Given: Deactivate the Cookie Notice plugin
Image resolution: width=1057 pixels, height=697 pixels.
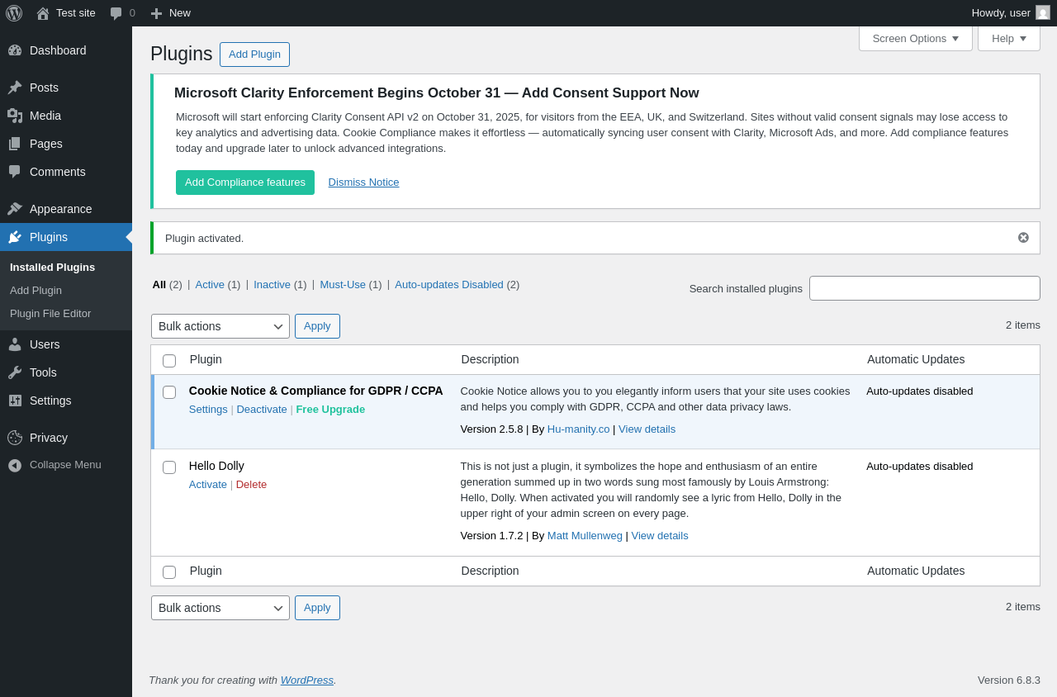Looking at the screenshot, I should [x=262, y=409].
